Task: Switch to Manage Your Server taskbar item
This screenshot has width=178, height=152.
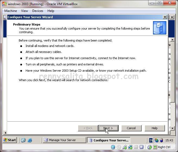Action: tap(65, 140)
